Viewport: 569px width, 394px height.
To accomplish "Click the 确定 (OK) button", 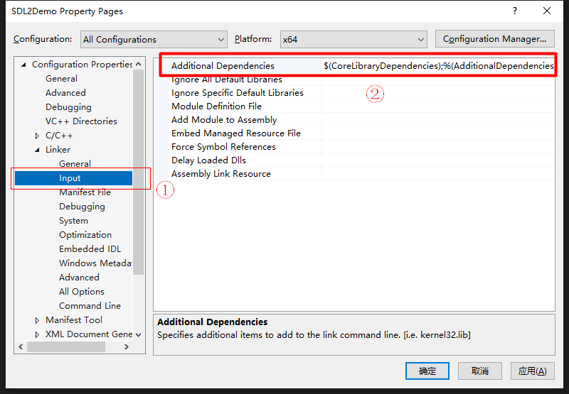I will [427, 371].
